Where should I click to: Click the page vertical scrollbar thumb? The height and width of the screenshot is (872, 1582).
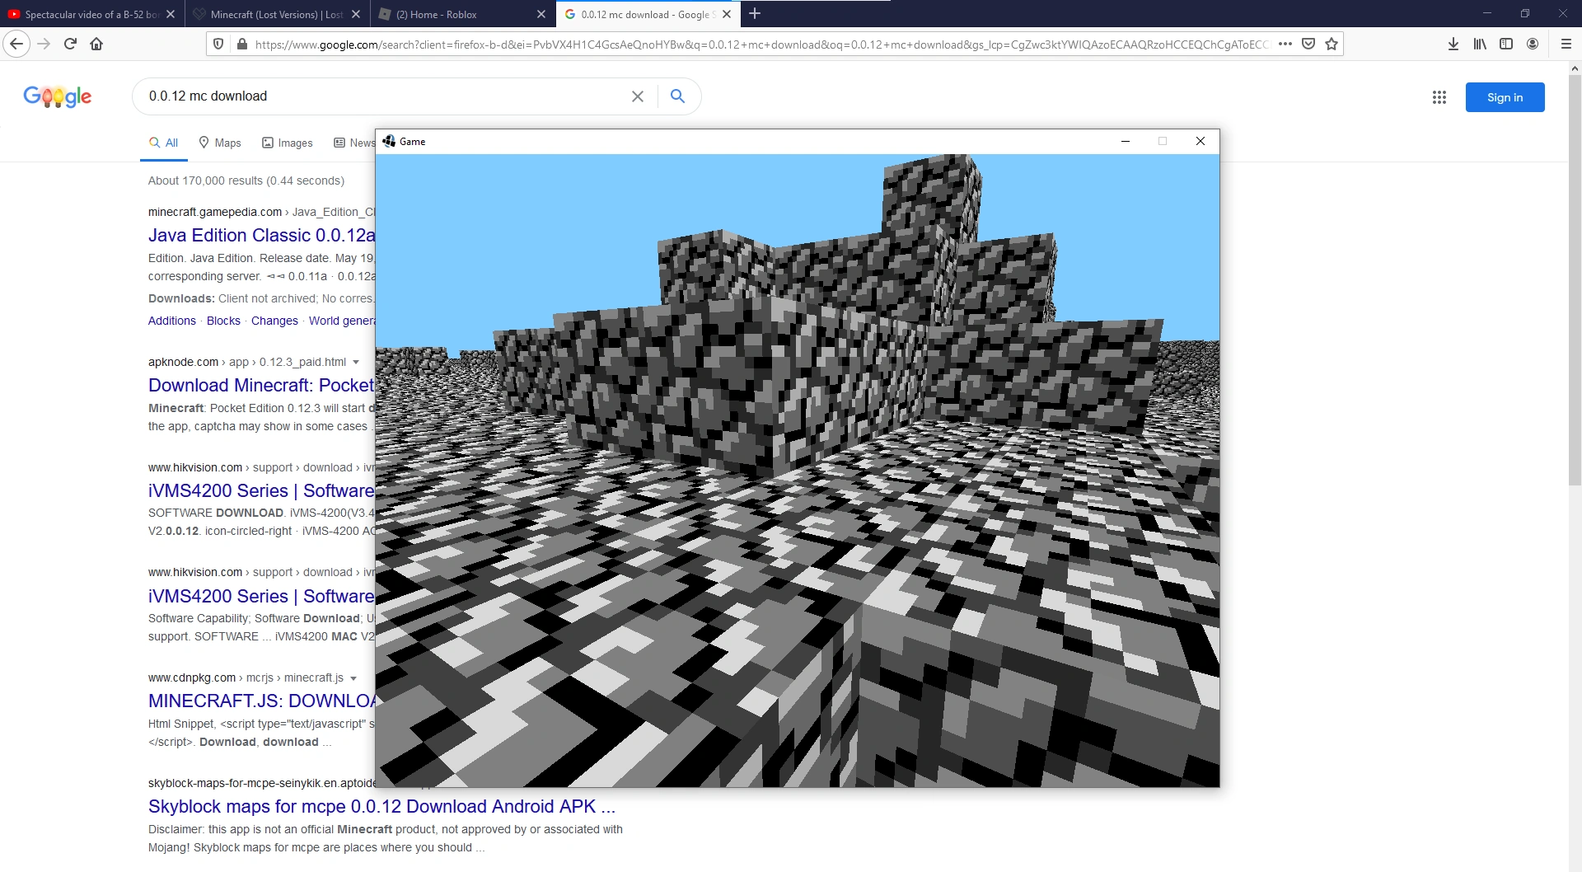click(x=1575, y=280)
